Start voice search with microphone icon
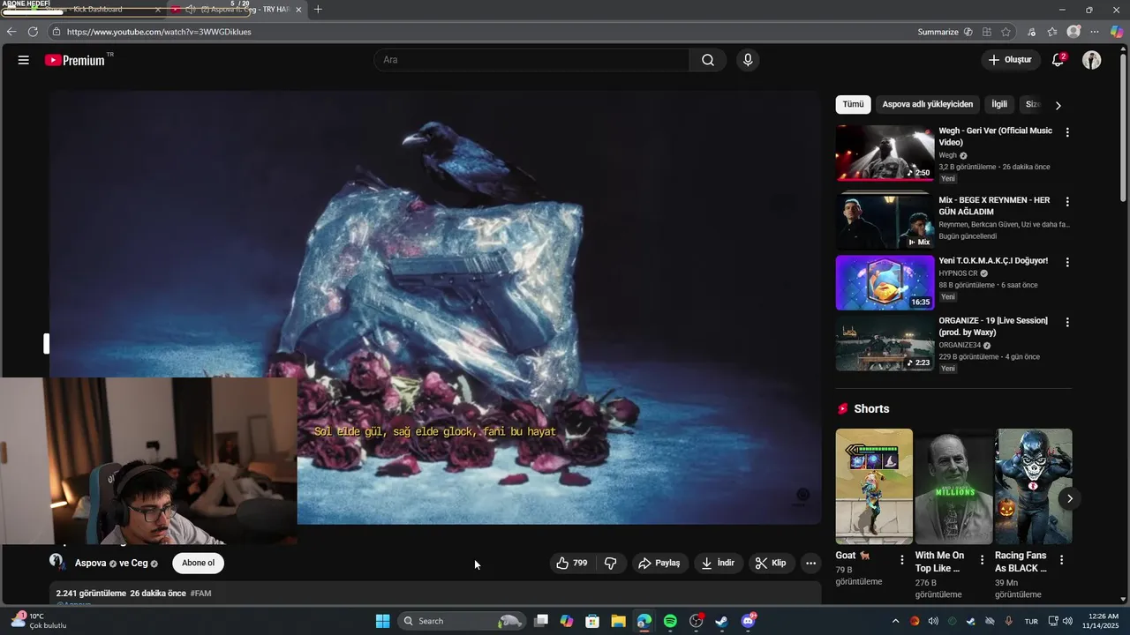Screen dimensions: 1130x635 coord(748,60)
